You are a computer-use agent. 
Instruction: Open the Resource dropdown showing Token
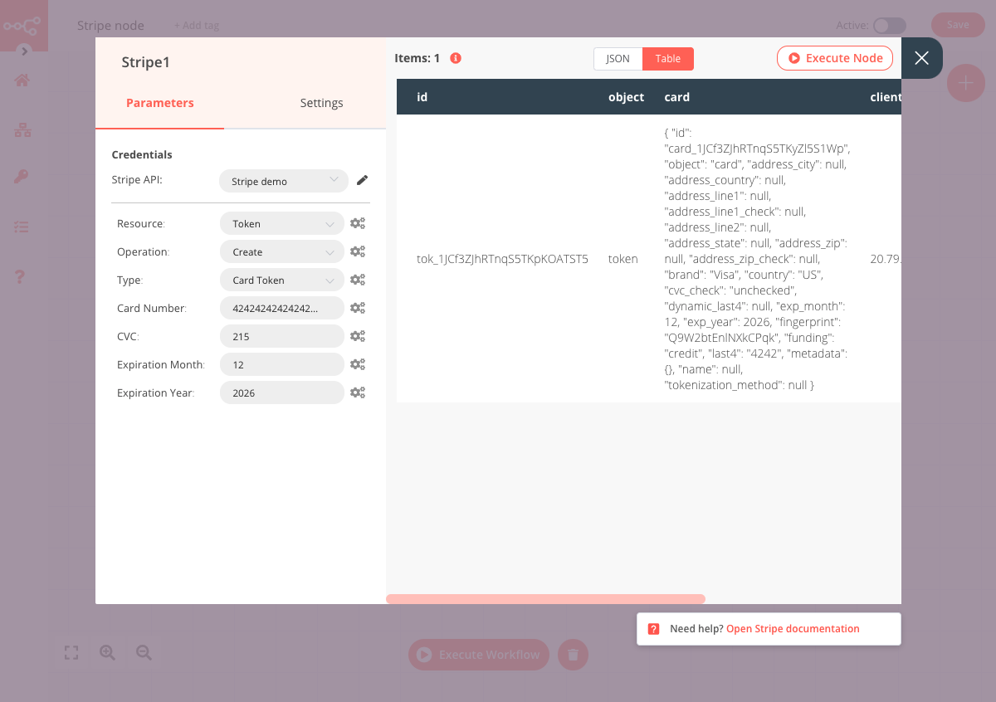tap(281, 223)
